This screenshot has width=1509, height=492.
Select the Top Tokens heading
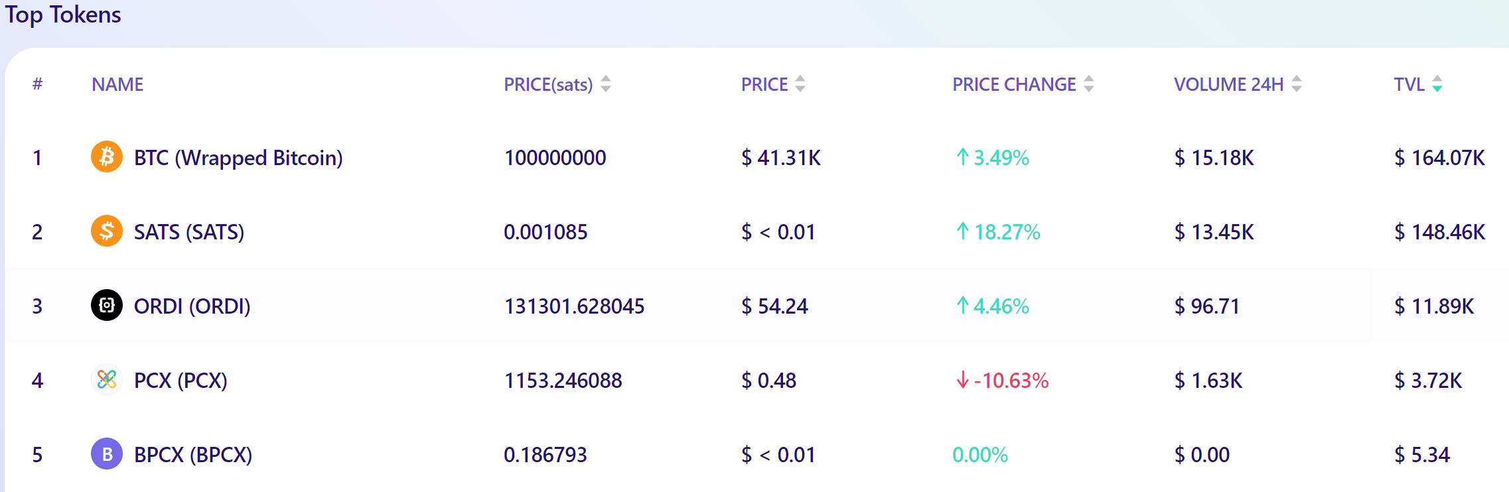click(x=64, y=15)
